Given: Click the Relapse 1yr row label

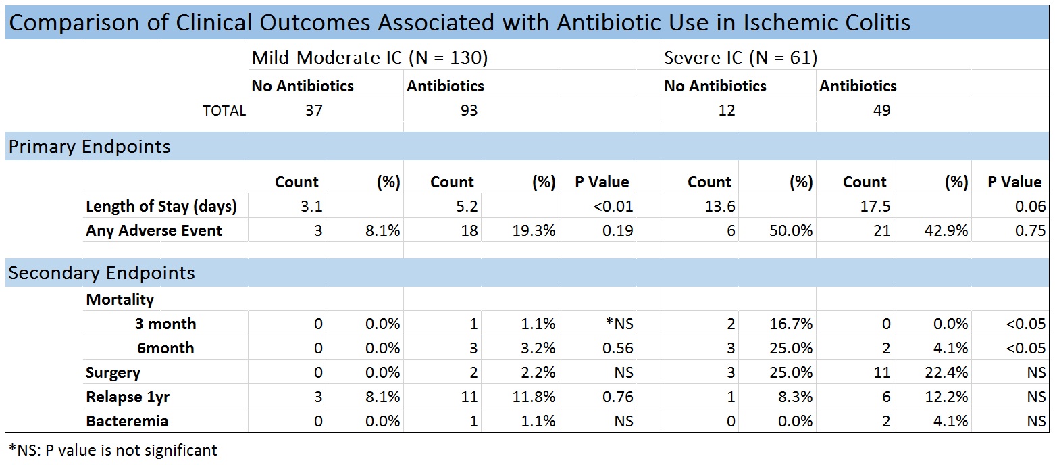Looking at the screenshot, I should 128,397.
